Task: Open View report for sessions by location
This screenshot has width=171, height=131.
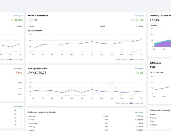Action: pyautogui.click(x=139, y=112)
